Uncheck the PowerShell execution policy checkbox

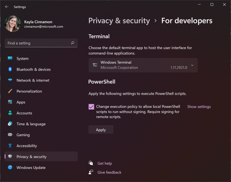point(91,107)
